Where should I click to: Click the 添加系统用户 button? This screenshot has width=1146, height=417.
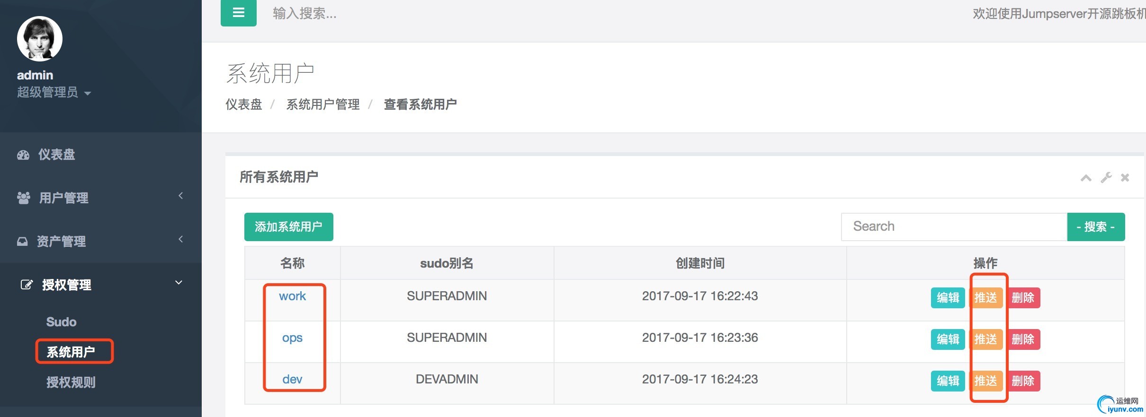288,227
